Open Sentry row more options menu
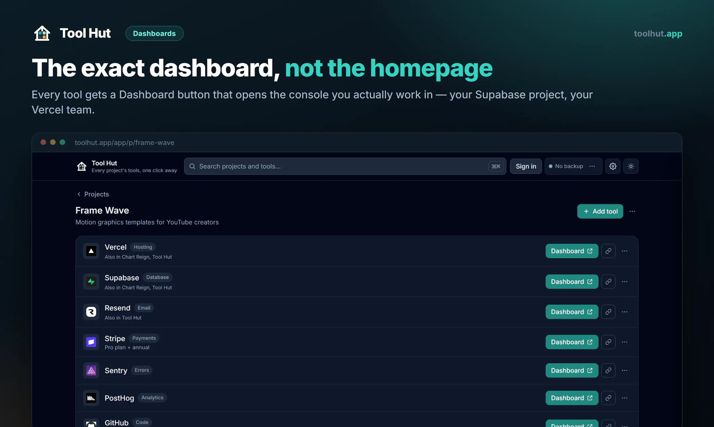This screenshot has width=714, height=427. pyautogui.click(x=624, y=370)
